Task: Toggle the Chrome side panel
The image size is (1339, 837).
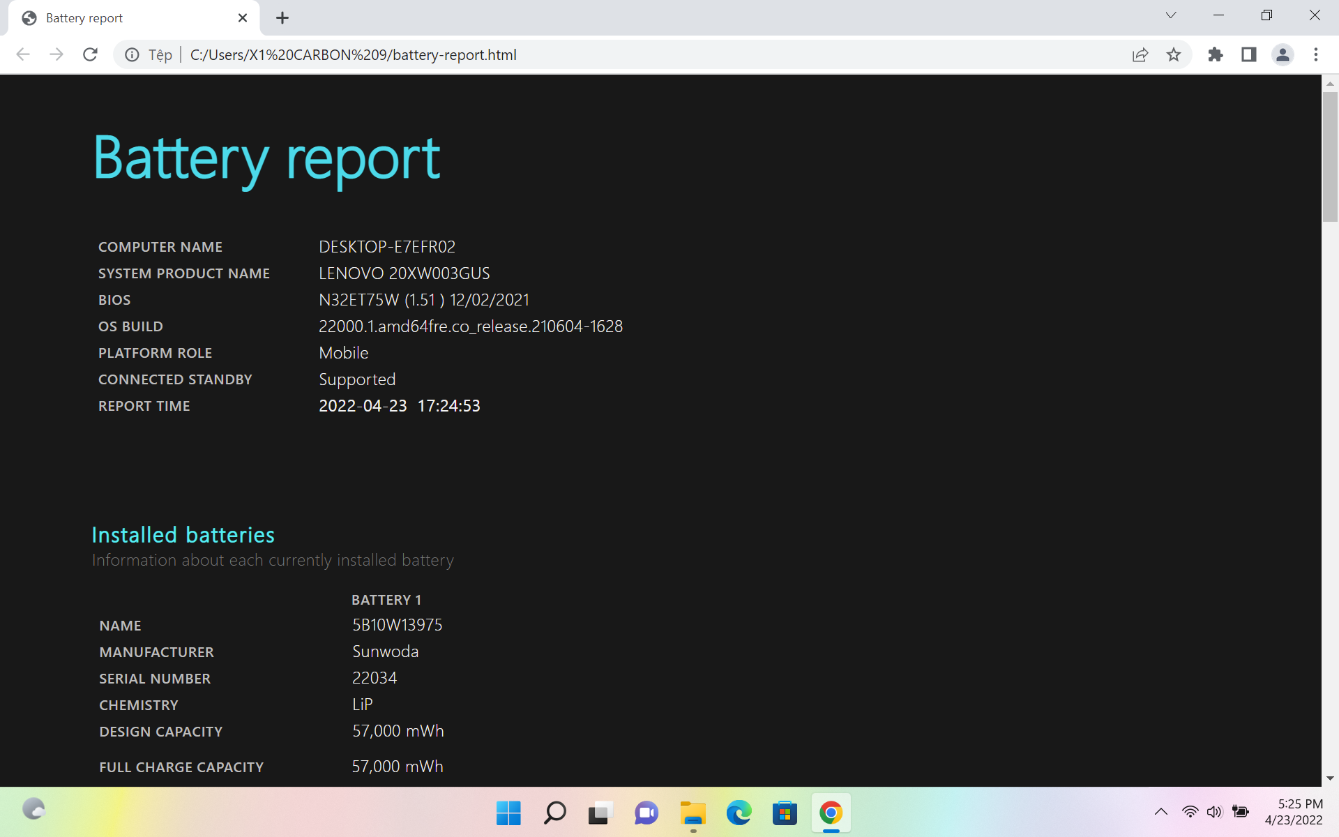Action: (x=1248, y=54)
